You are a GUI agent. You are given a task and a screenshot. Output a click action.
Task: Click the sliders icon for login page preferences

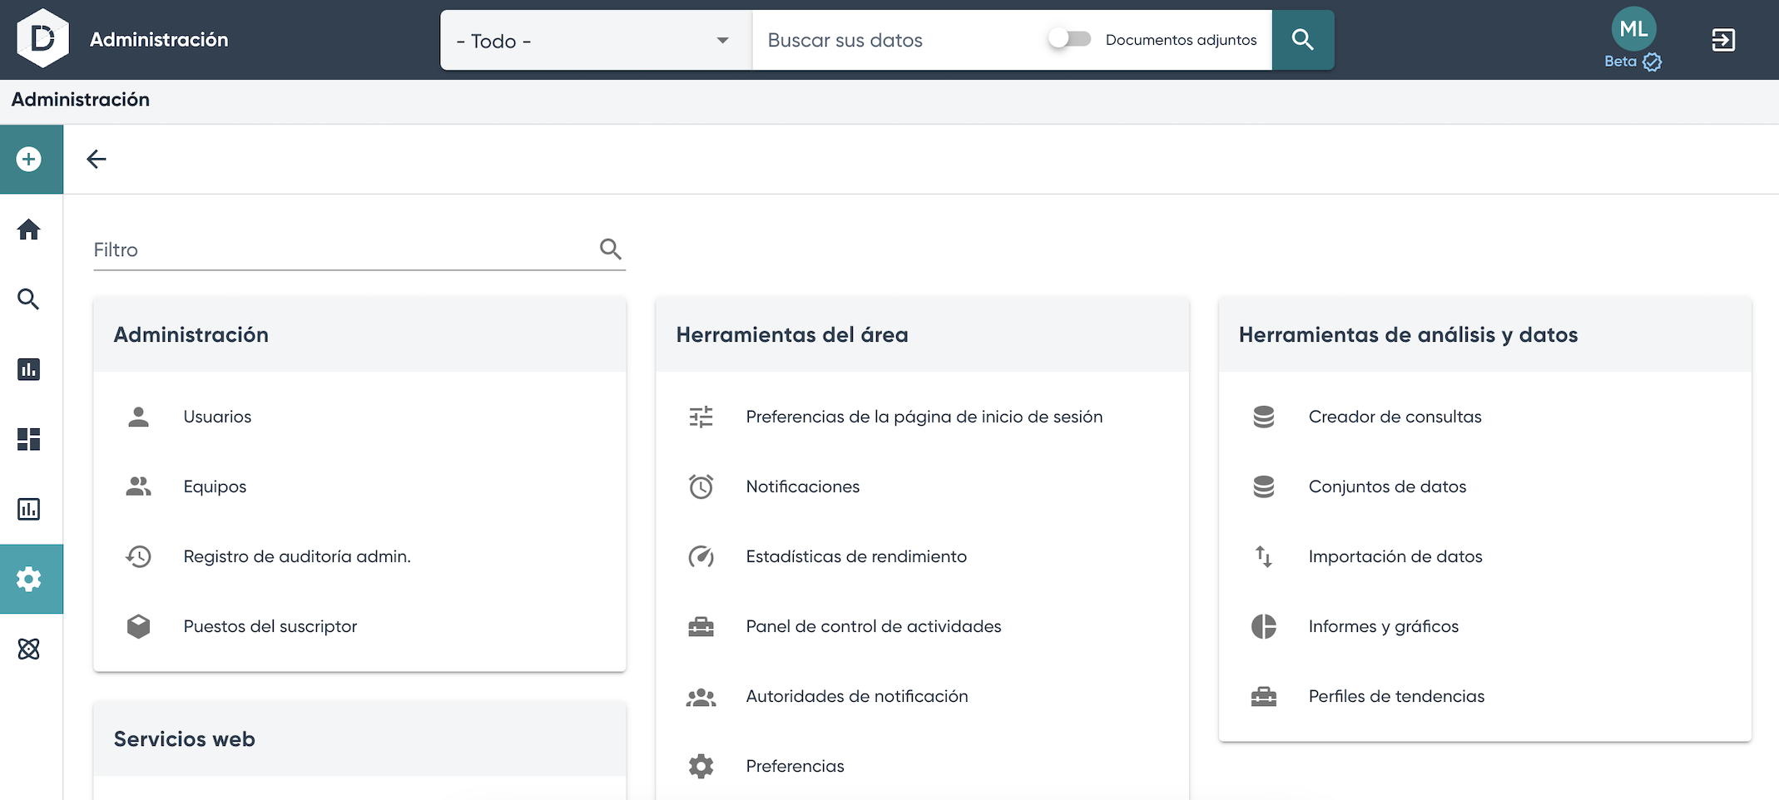tap(701, 417)
